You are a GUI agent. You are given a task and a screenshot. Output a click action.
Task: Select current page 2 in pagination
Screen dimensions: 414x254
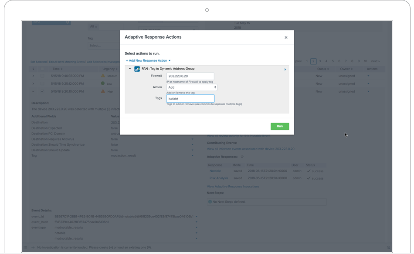[x=313, y=61]
